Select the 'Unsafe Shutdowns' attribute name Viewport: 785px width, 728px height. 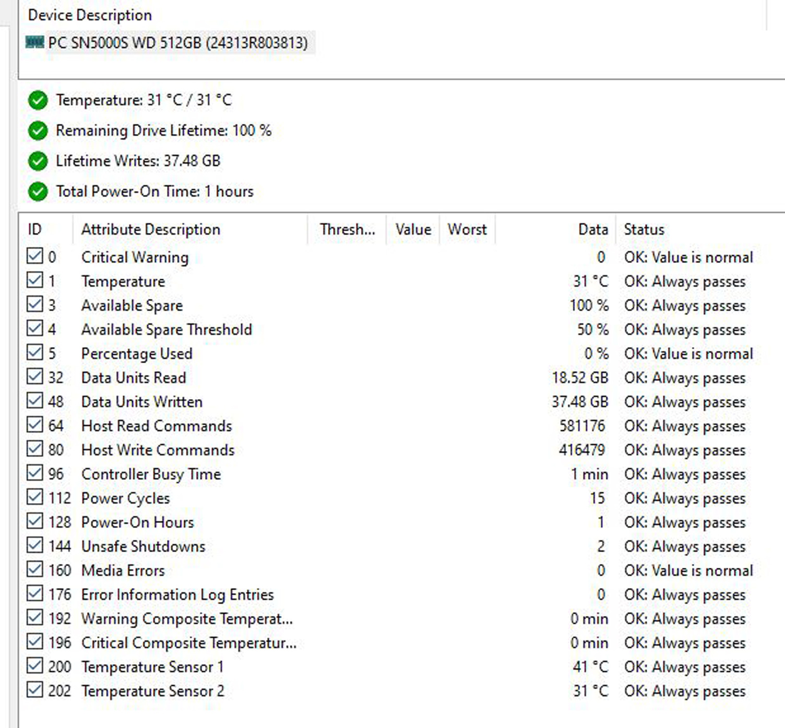pyautogui.click(x=143, y=546)
